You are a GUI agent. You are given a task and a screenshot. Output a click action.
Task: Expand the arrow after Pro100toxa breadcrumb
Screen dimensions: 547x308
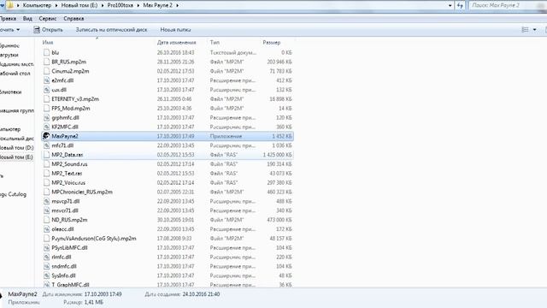(138, 5)
